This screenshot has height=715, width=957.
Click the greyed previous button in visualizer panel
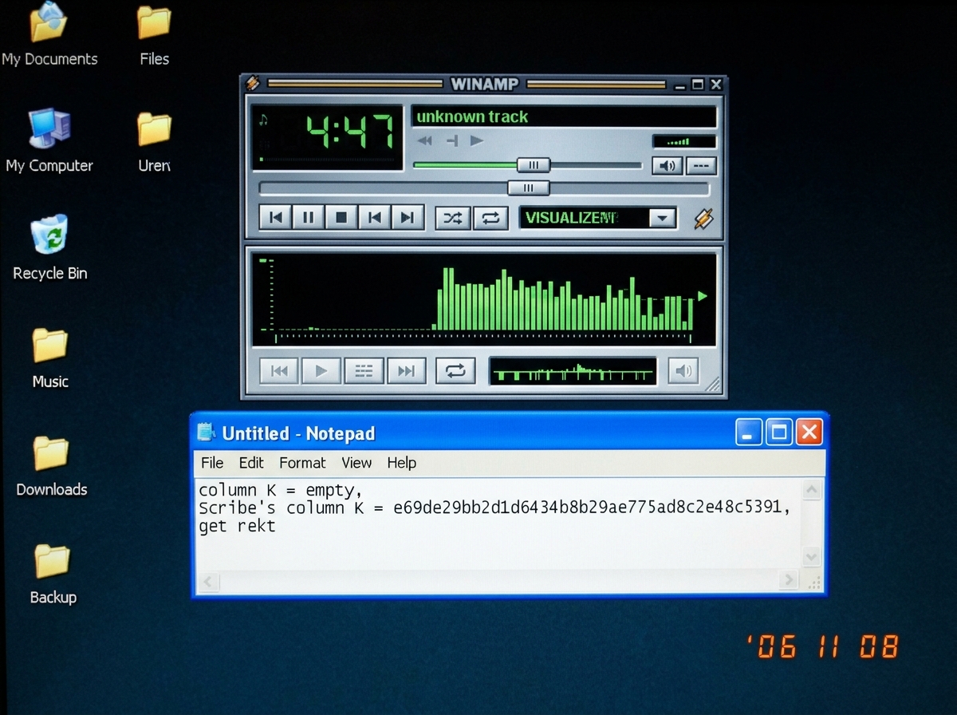point(279,370)
